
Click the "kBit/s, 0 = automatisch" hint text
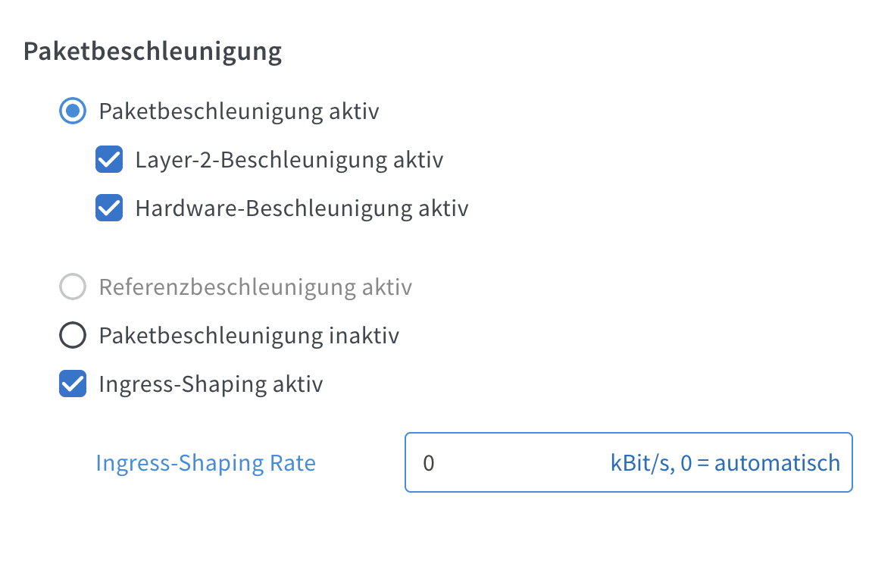point(724,462)
